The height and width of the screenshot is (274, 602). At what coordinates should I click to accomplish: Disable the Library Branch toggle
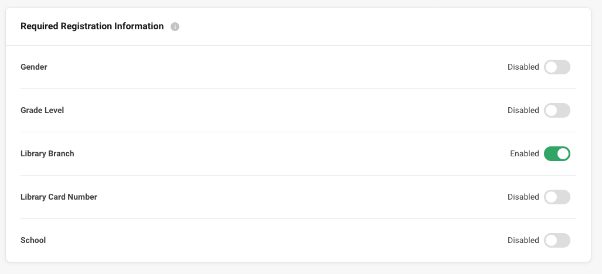[x=557, y=153]
